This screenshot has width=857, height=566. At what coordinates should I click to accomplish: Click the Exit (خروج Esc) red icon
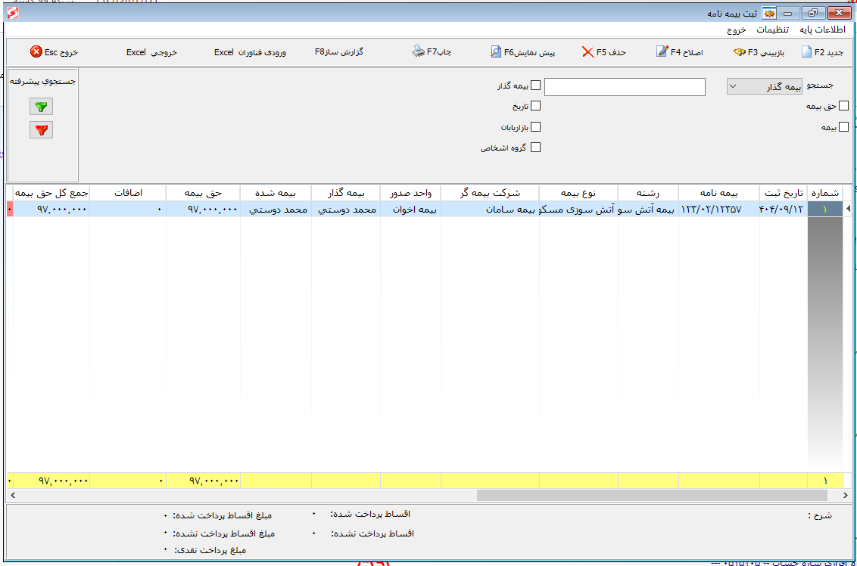point(36,52)
